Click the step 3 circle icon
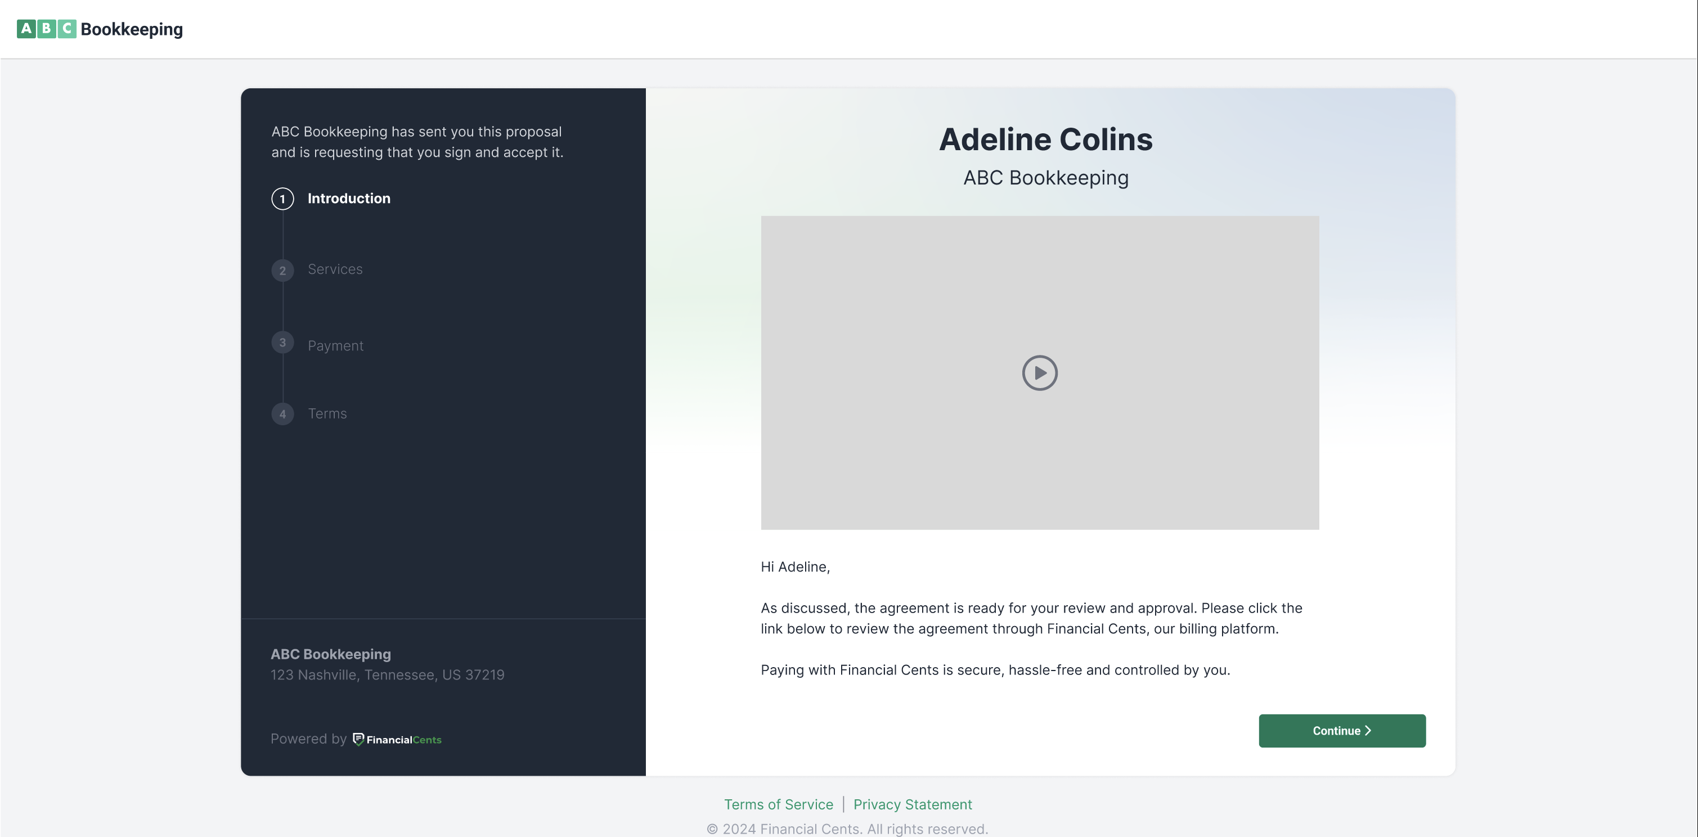1698x837 pixels. [x=283, y=342]
